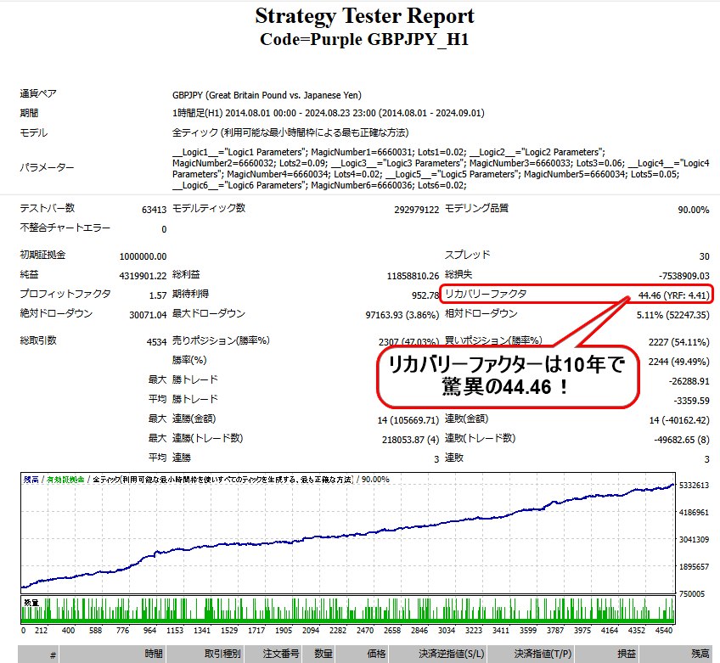The width and height of the screenshot is (720, 663).
Task: Click the 決済逆指値(S/L) column header
Action: 438,655
